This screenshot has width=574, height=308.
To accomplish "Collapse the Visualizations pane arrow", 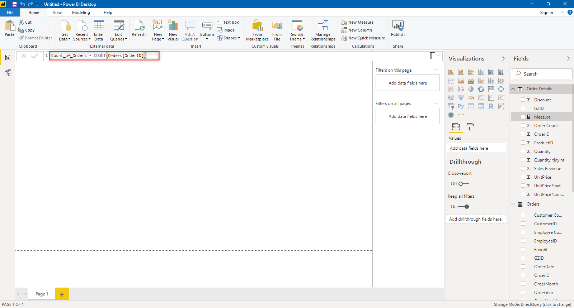I will tap(503, 58).
